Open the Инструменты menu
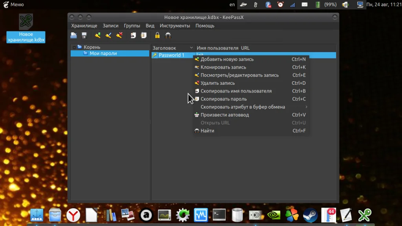The height and width of the screenshot is (226, 402). click(175, 26)
